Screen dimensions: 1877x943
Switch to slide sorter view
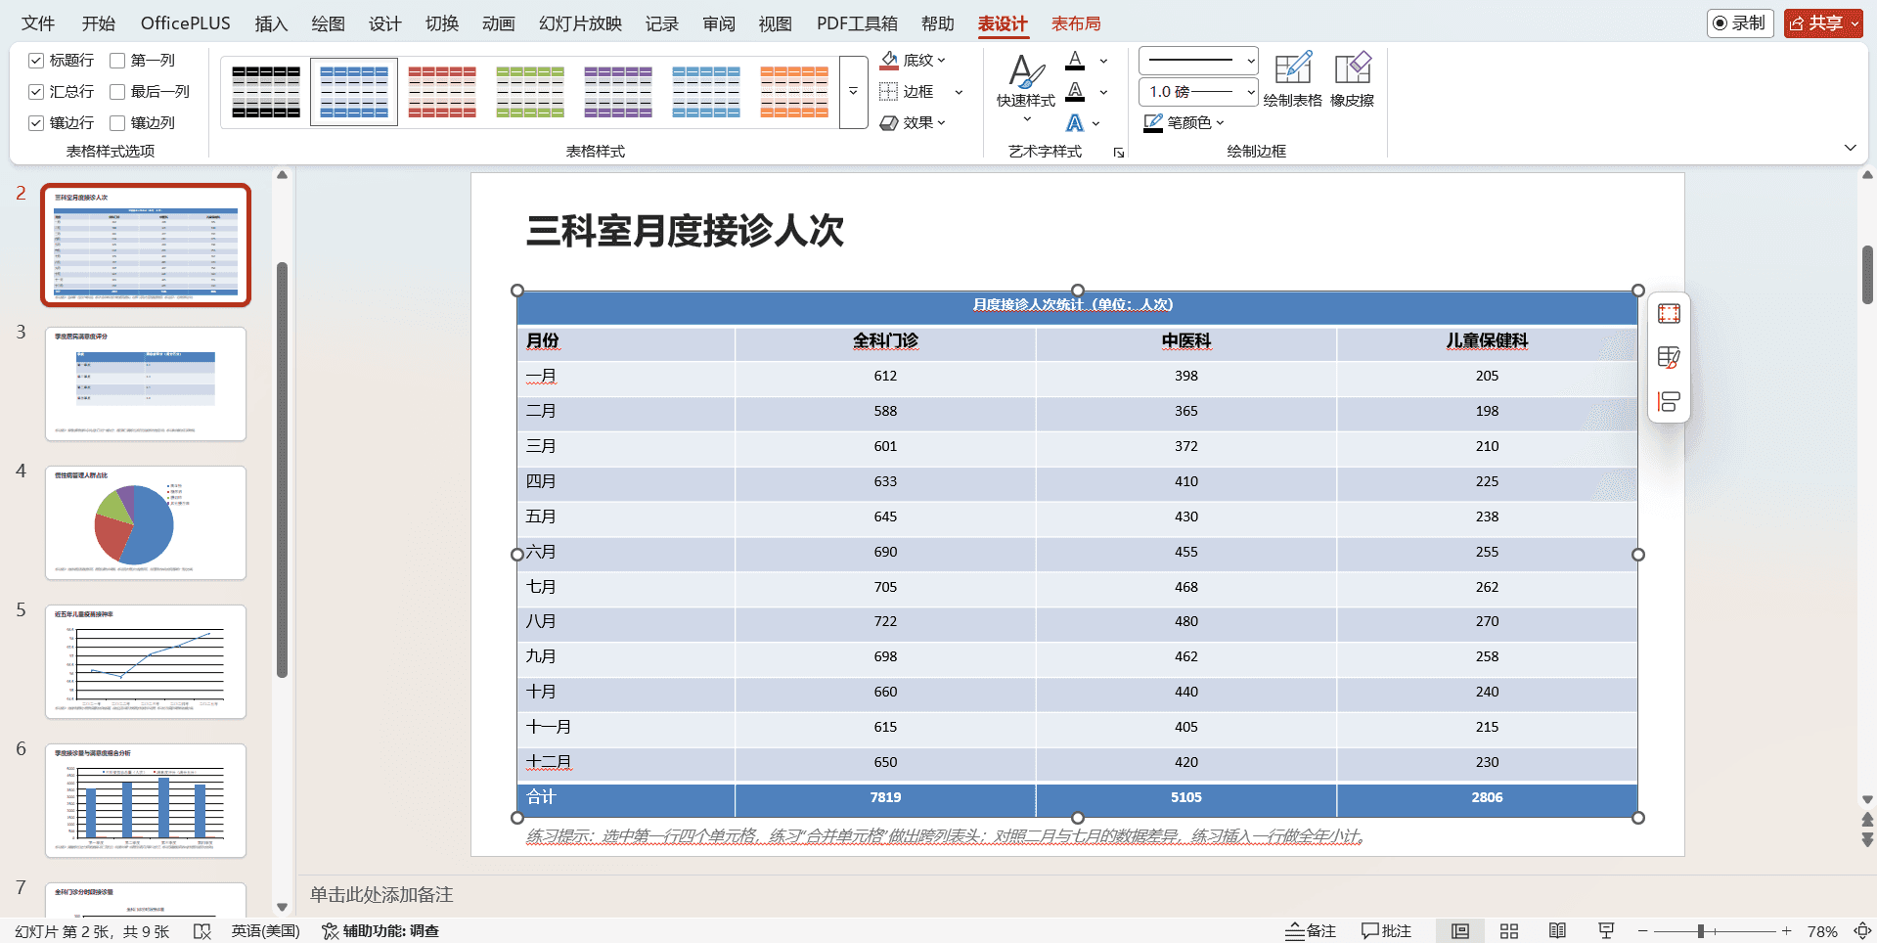pos(1509,931)
